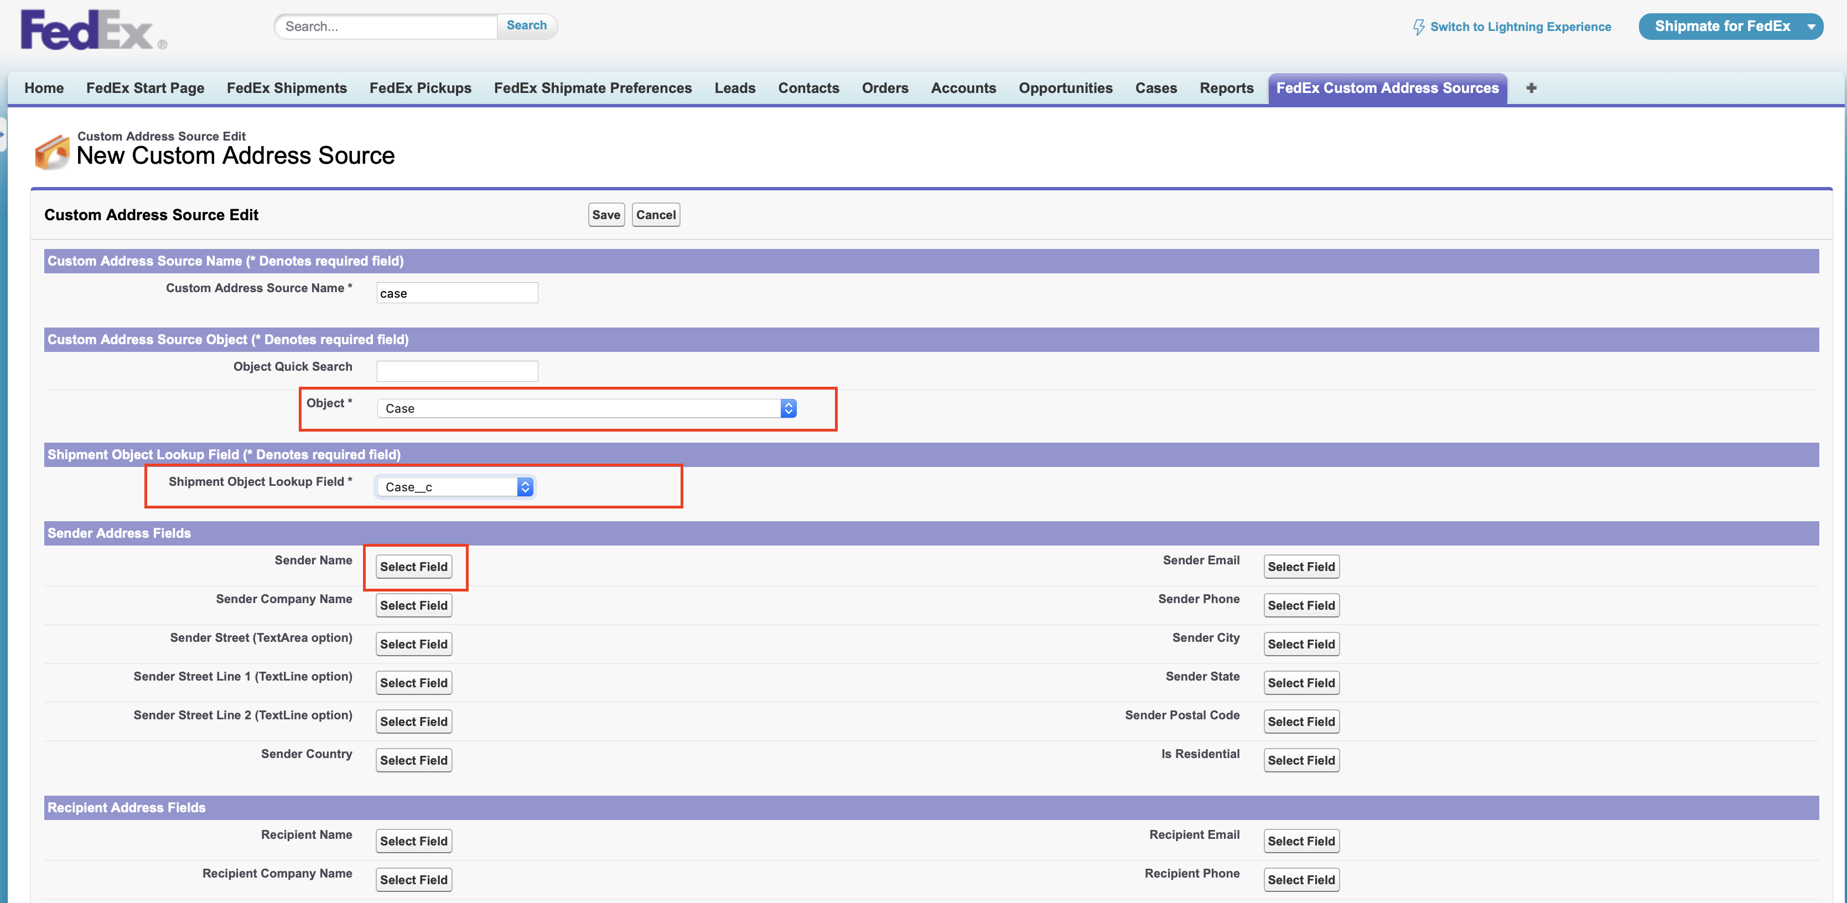Switch to the Opportunities tab
The height and width of the screenshot is (903, 1847).
click(1066, 88)
